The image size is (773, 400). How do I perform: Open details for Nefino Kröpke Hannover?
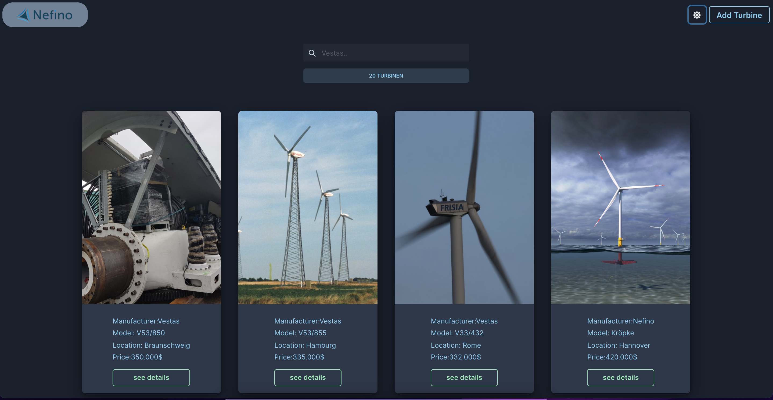(x=620, y=377)
